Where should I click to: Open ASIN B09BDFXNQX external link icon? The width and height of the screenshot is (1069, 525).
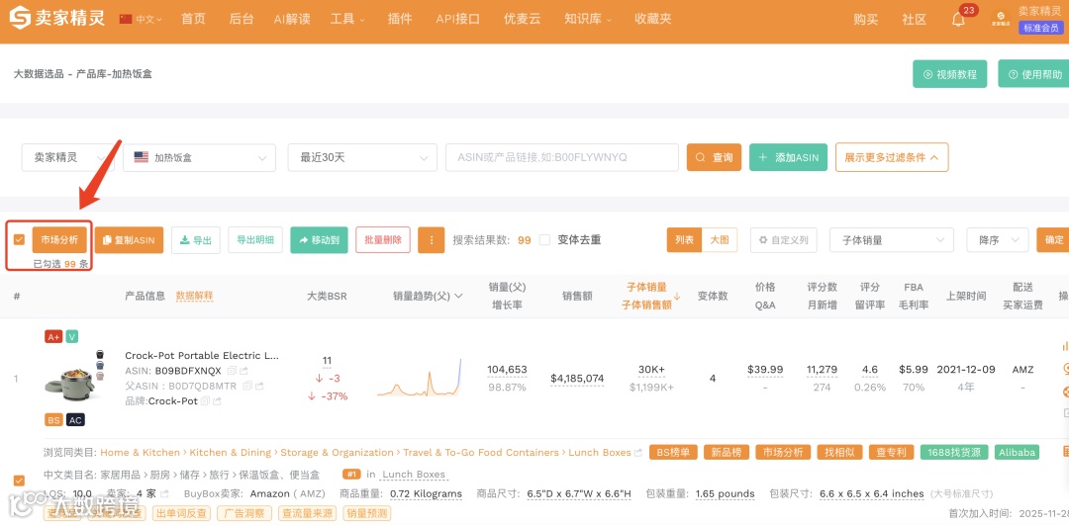(243, 371)
